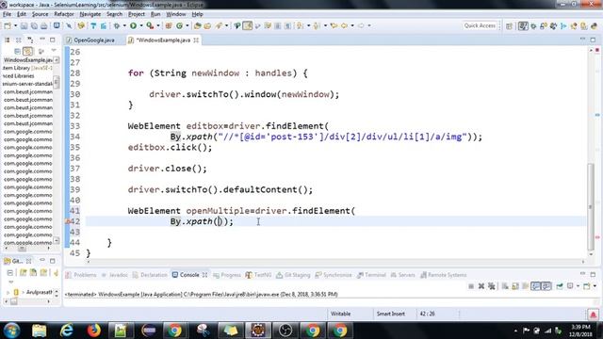Open the Project menu

click(x=136, y=14)
